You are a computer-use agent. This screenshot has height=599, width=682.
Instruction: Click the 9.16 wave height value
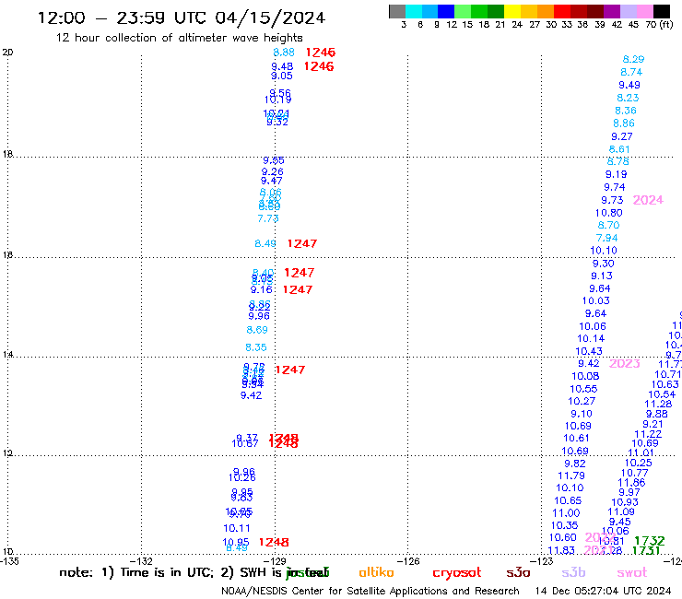point(262,289)
